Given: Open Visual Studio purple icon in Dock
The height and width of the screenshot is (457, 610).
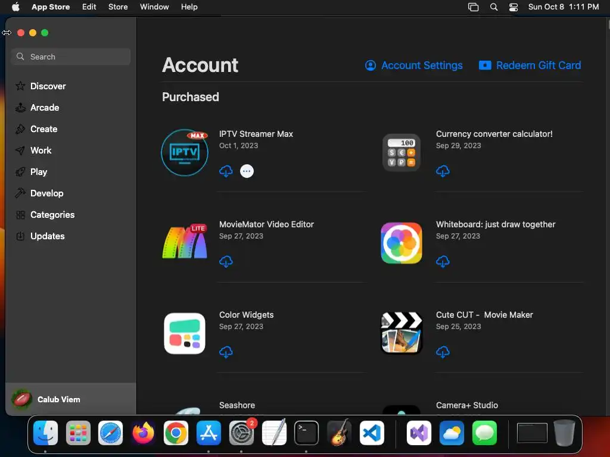Looking at the screenshot, I should pyautogui.click(x=419, y=433).
